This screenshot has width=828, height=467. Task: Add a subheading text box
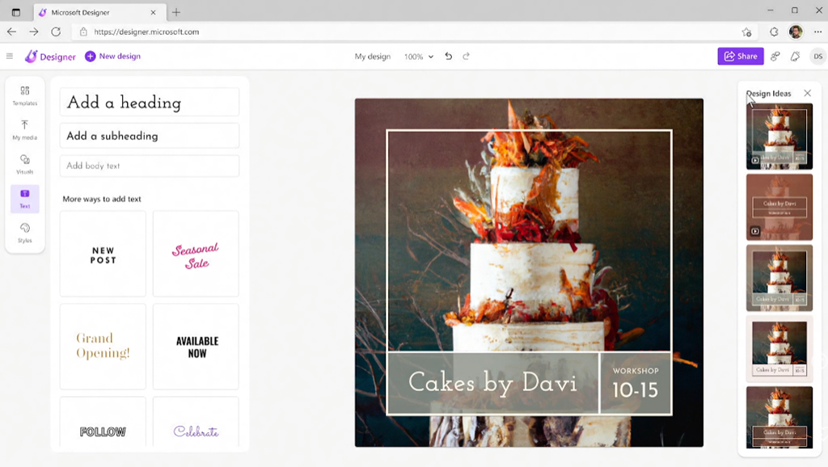coord(150,136)
